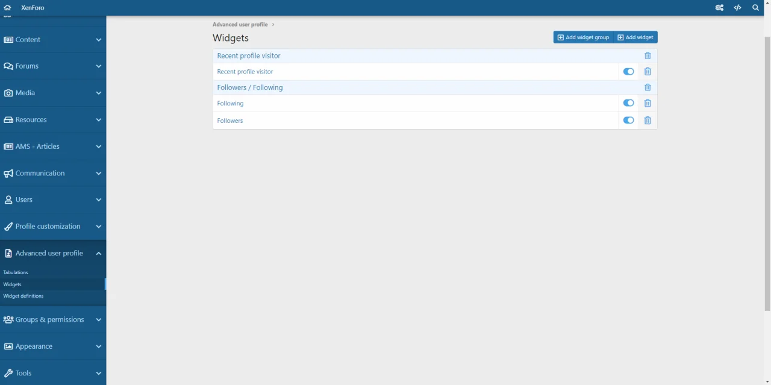Click the Groups & permissions people icon

[x=8, y=319]
